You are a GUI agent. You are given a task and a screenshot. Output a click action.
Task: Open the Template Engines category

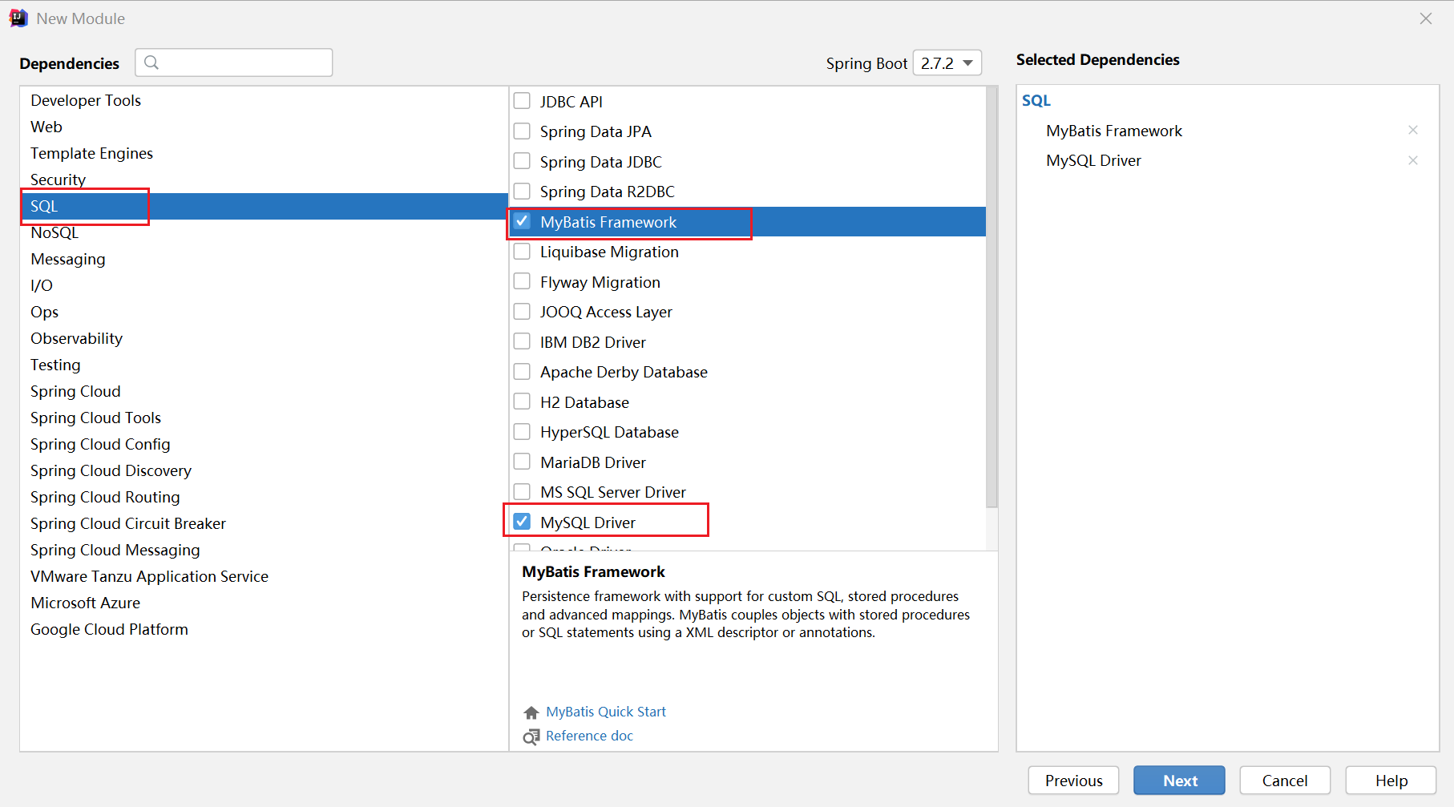[x=264, y=153]
